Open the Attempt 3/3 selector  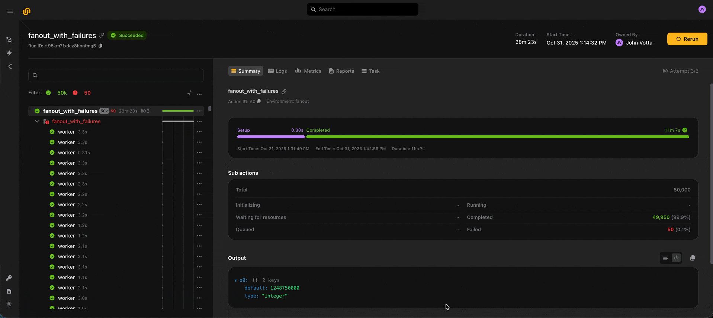pyautogui.click(x=680, y=71)
